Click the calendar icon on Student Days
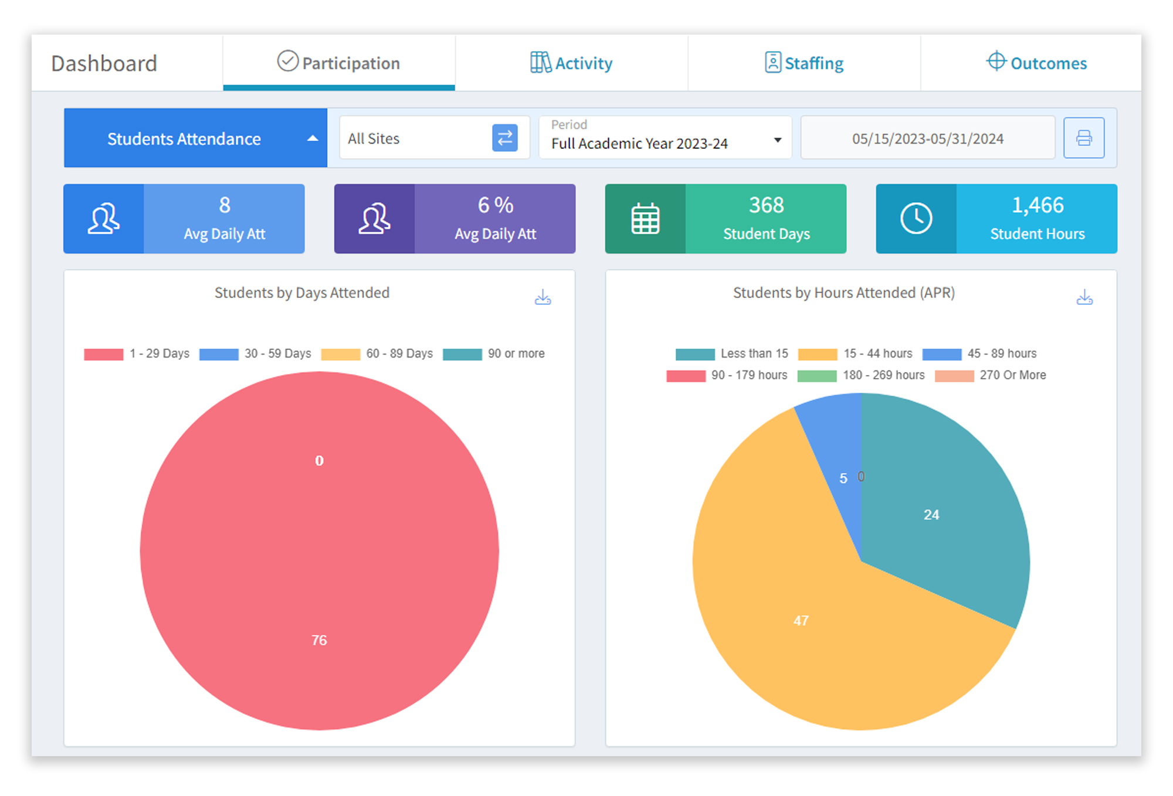The width and height of the screenshot is (1173, 796). click(645, 219)
